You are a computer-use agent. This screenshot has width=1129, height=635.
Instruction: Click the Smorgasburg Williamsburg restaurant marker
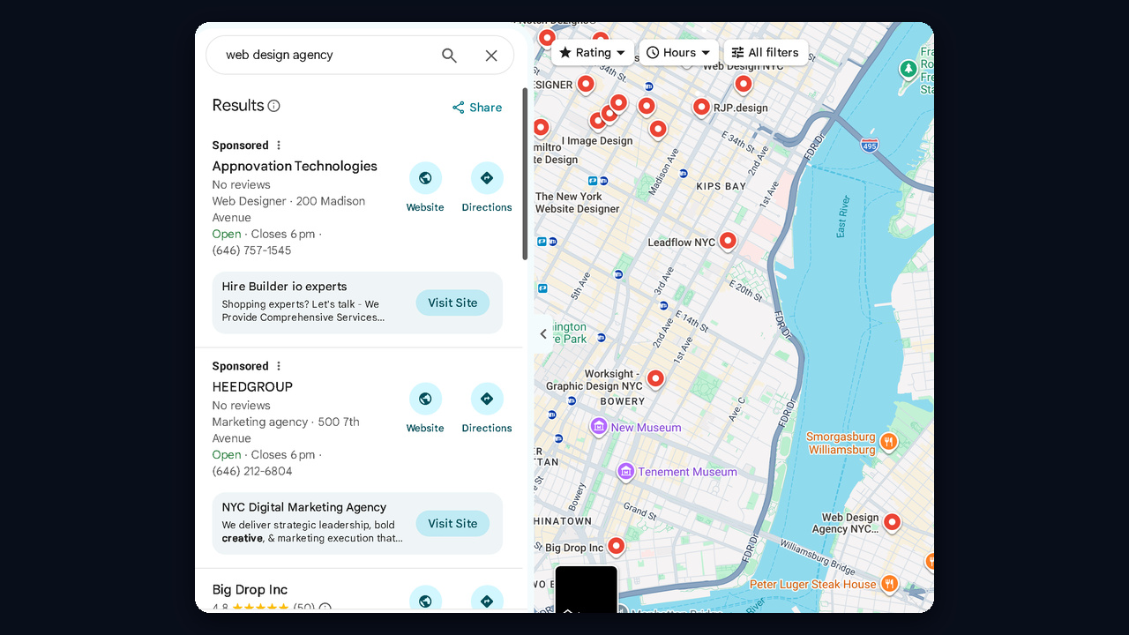pyautogui.click(x=889, y=442)
